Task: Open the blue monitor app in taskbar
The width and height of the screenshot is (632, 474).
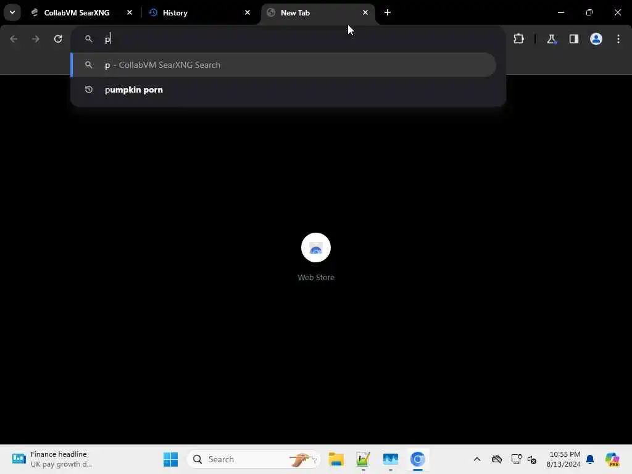Action: point(390,459)
